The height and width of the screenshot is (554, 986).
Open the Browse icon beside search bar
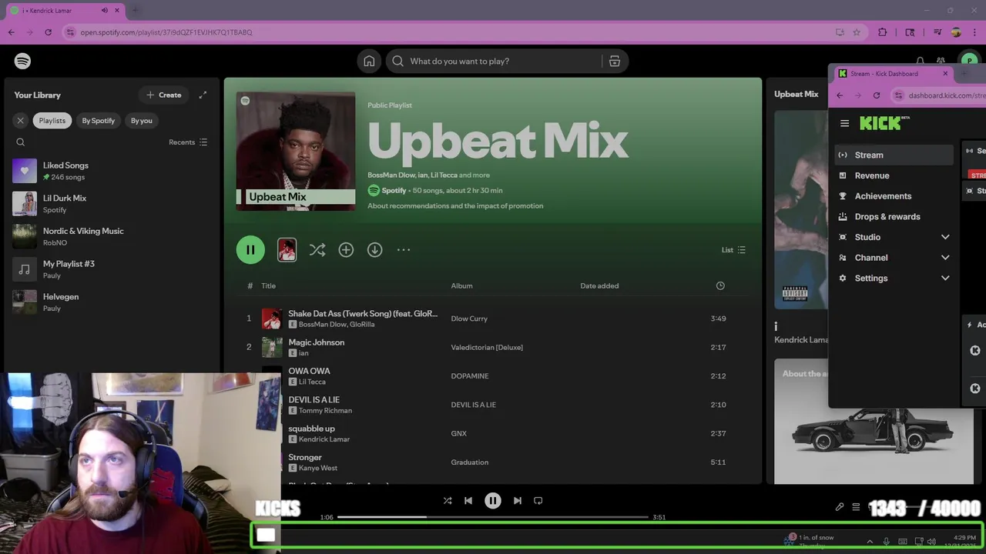coord(615,61)
